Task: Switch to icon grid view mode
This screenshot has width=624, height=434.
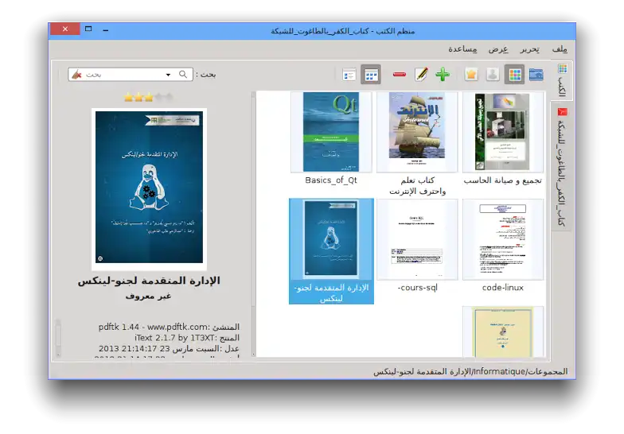Action: tap(371, 75)
